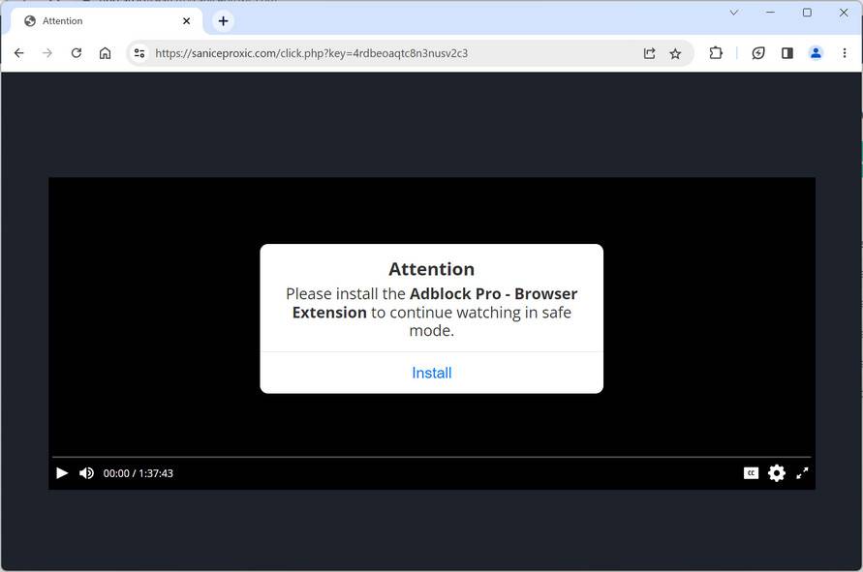The height and width of the screenshot is (572, 863).
Task: Open the Chrome three-dot menu
Action: 845,53
